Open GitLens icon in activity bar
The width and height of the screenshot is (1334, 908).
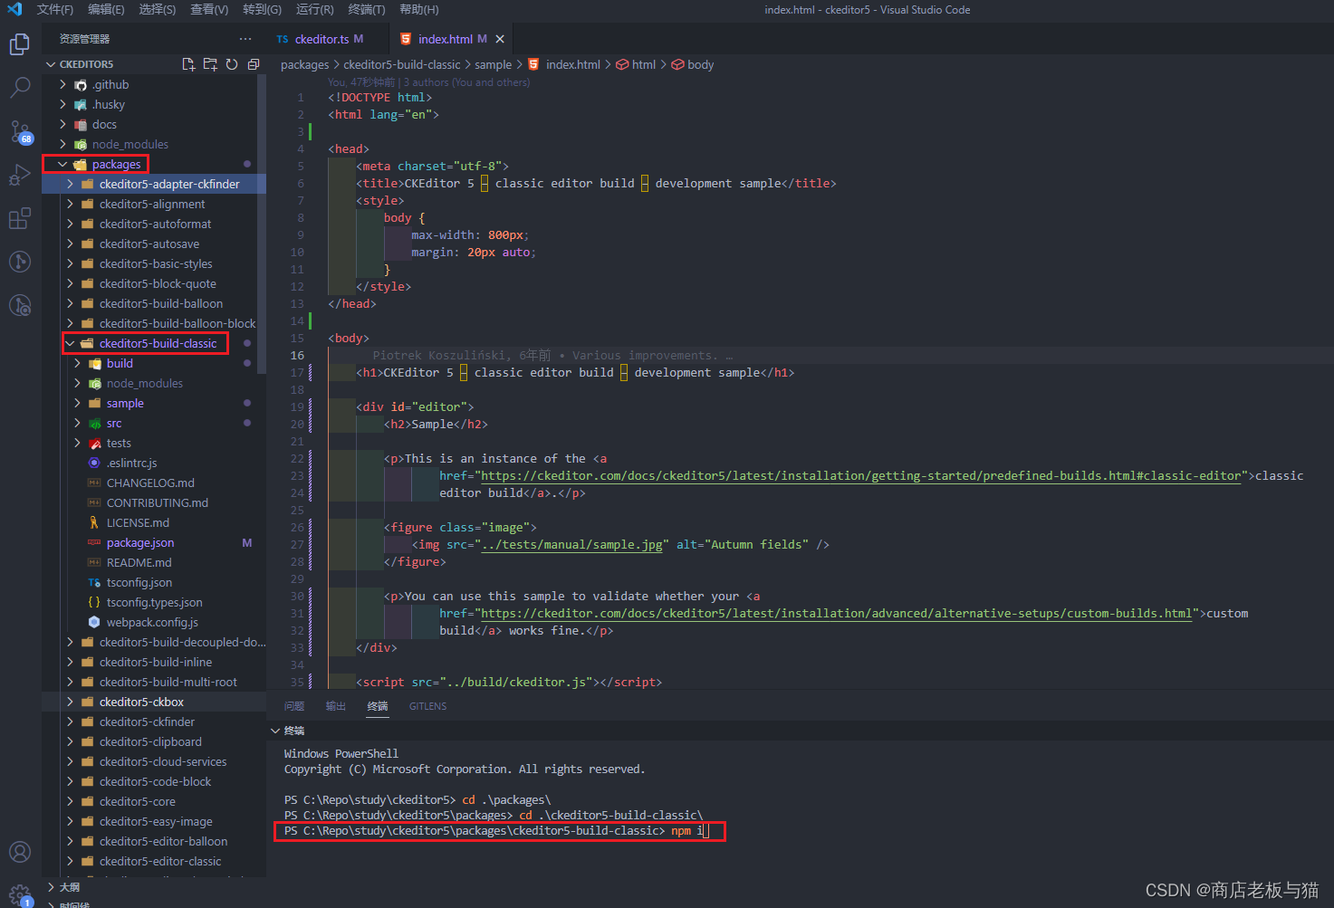click(x=20, y=262)
